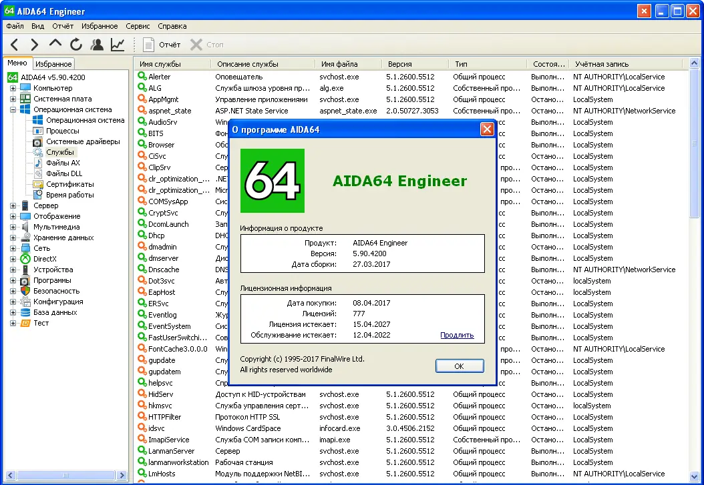Select the LanmanServer service row
704x485 pixels.
(411, 451)
